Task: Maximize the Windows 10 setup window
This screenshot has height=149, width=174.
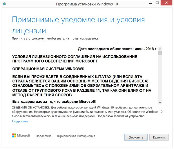Action: (157, 3)
